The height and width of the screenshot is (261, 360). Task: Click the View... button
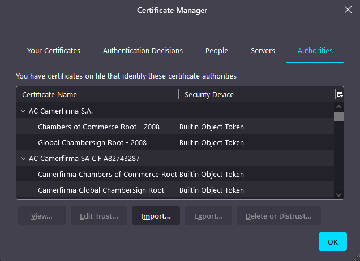(42, 216)
